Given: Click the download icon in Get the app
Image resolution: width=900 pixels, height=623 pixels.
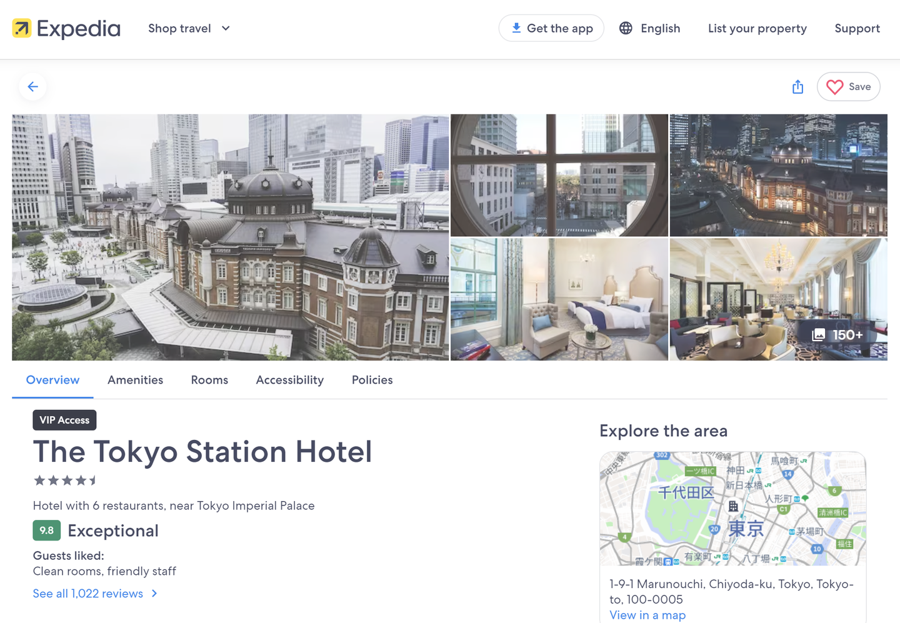Looking at the screenshot, I should (x=516, y=28).
